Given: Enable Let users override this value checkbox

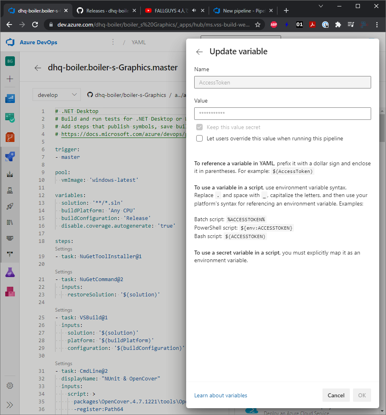Looking at the screenshot, I should [x=199, y=138].
